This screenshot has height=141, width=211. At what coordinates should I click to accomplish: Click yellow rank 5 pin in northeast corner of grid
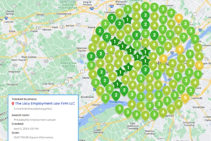(x=179, y=18)
